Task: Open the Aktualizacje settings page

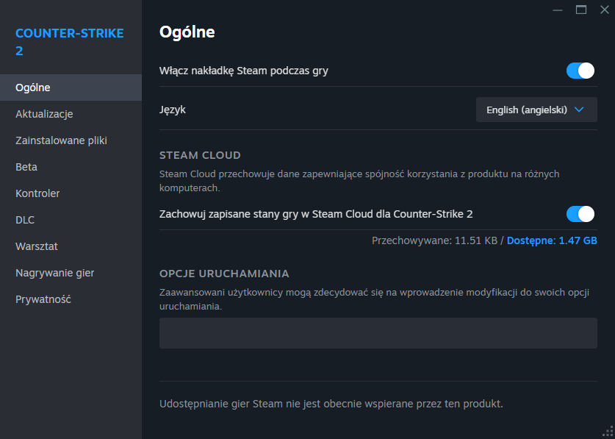Action: pos(44,114)
